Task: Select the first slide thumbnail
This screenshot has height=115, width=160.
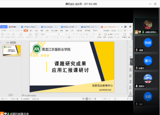Action: click(x=12, y=51)
